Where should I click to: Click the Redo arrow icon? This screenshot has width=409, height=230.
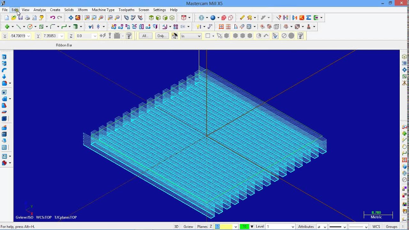pyautogui.click(x=60, y=18)
